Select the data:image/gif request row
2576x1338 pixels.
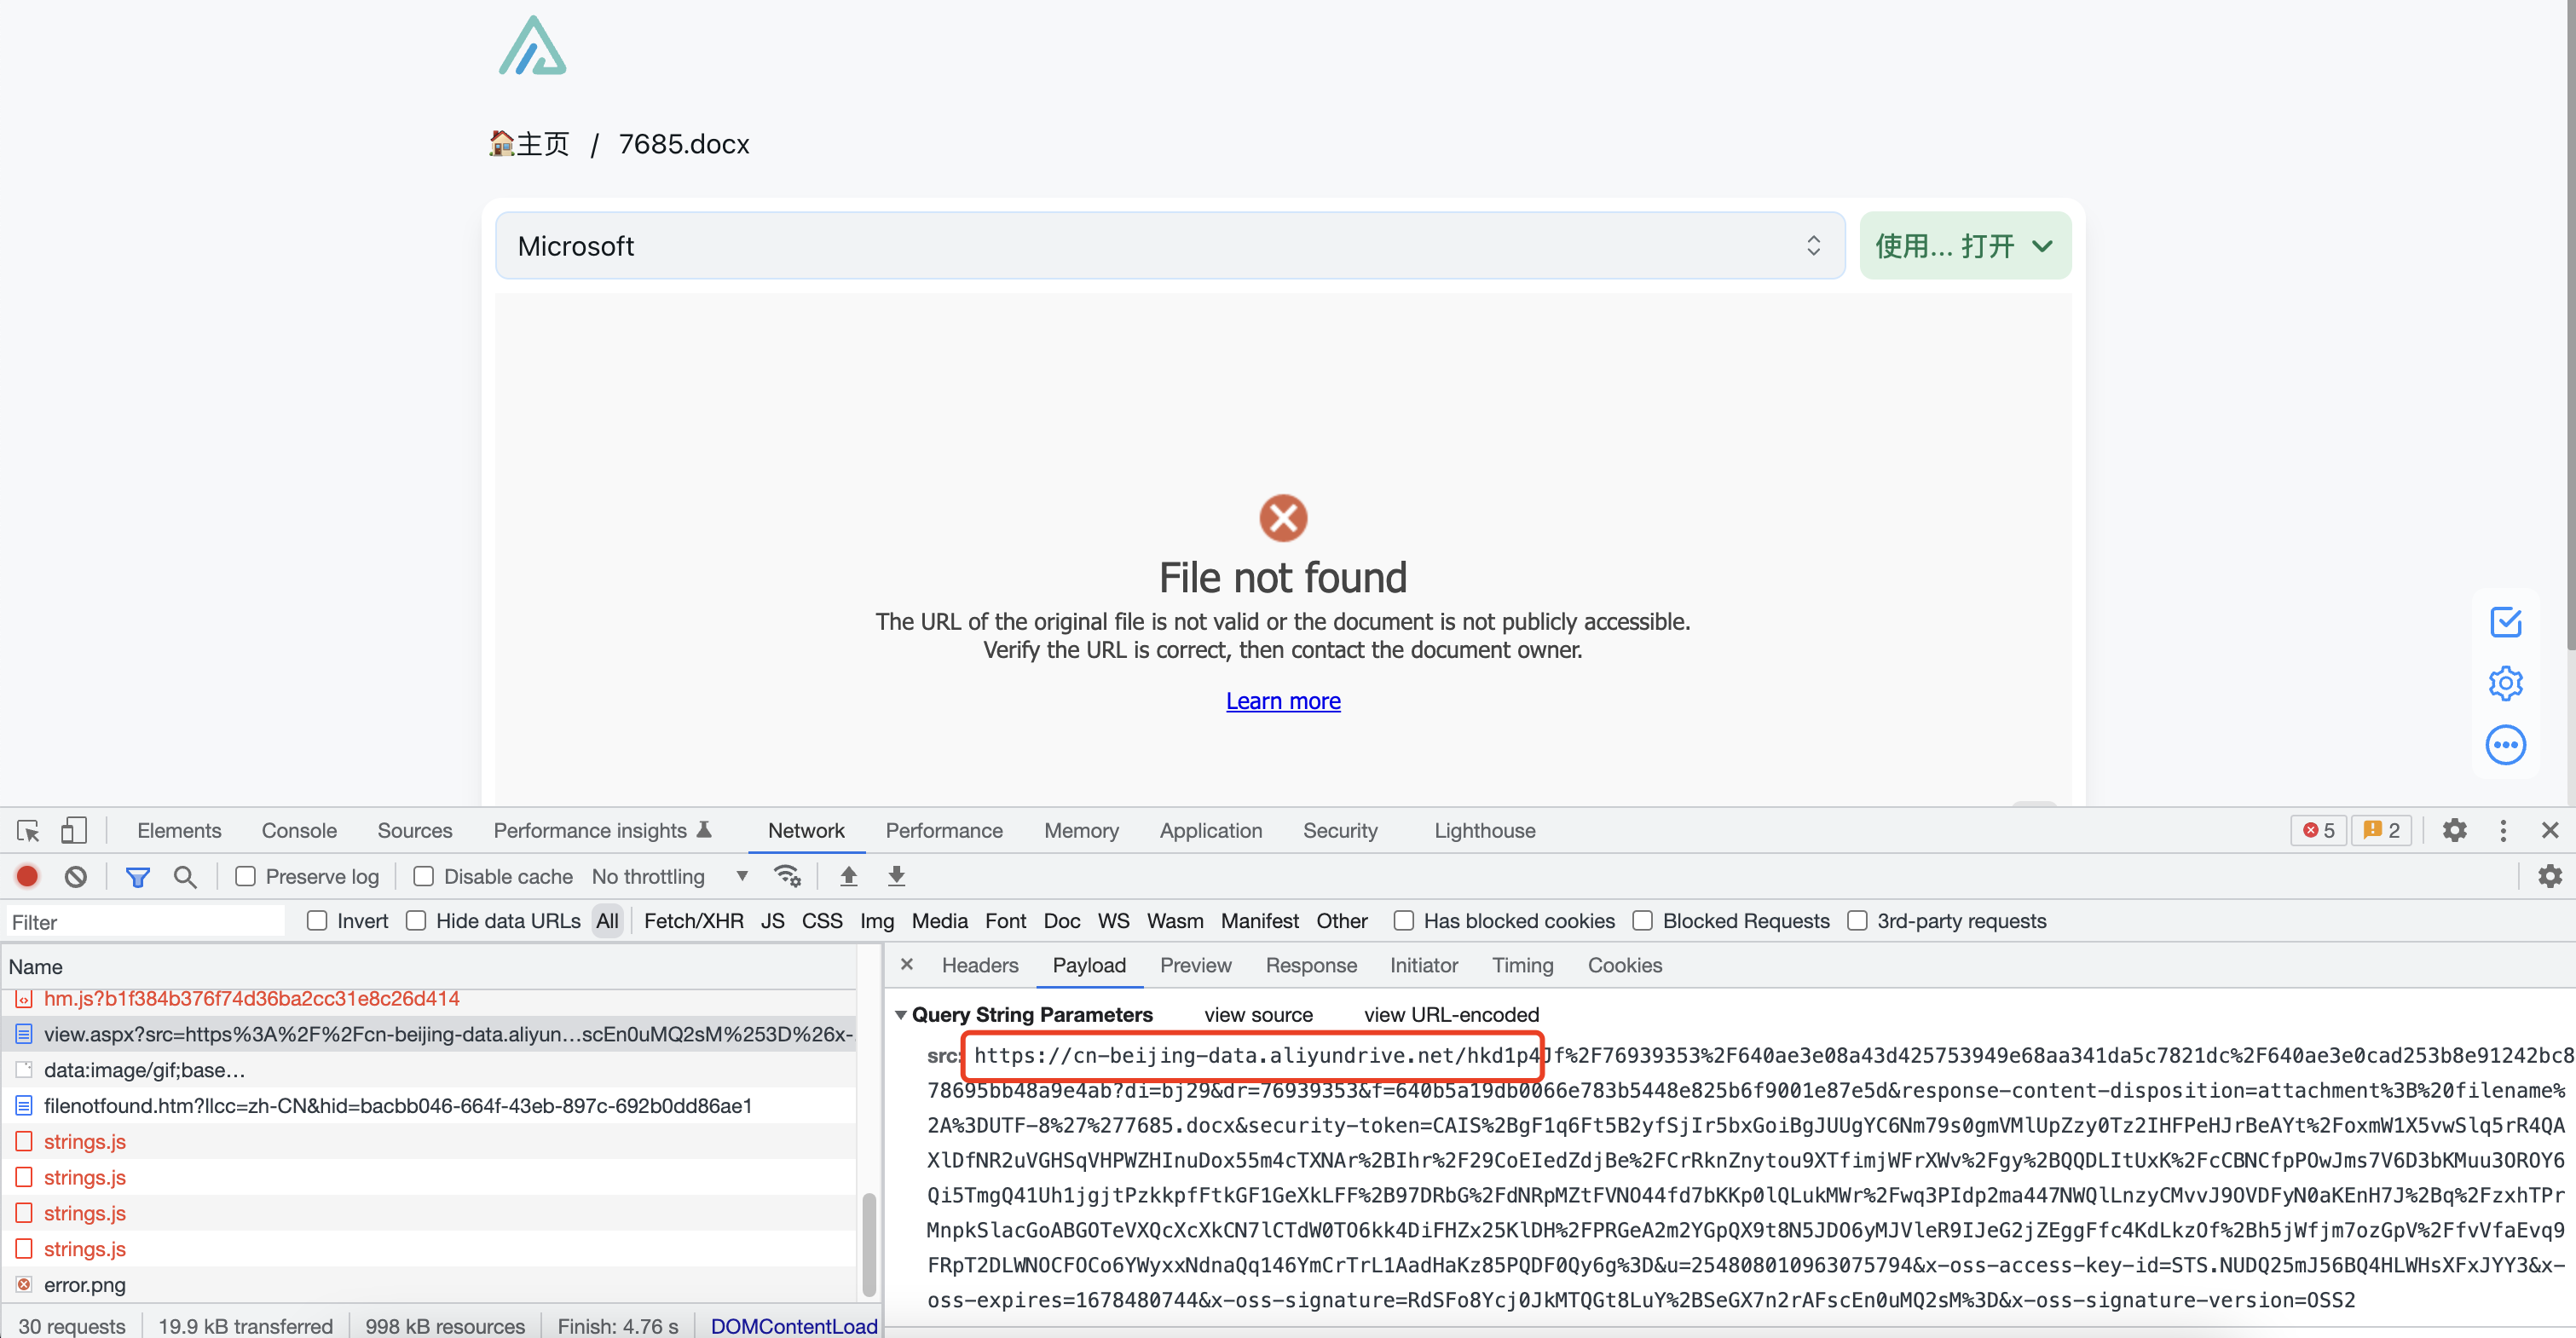coord(430,1069)
